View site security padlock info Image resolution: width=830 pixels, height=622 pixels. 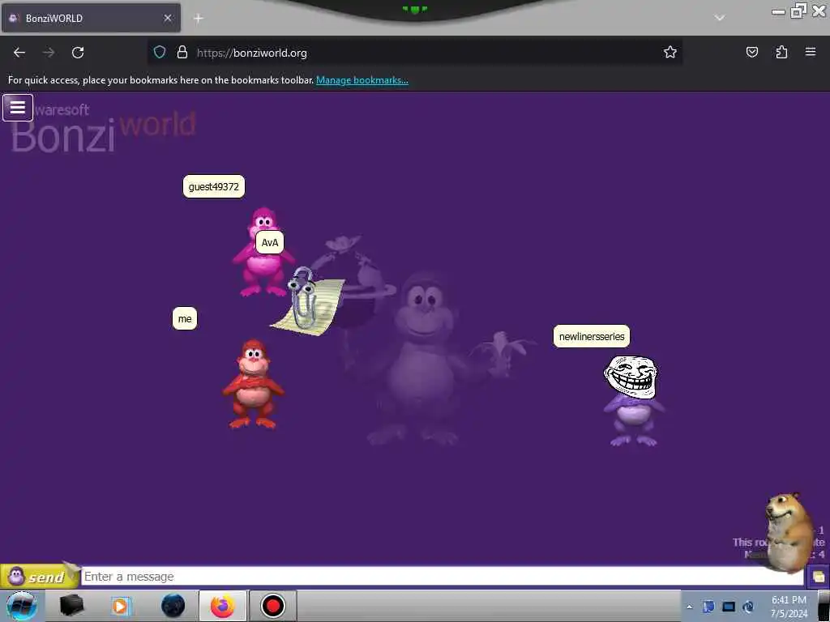[x=182, y=53]
